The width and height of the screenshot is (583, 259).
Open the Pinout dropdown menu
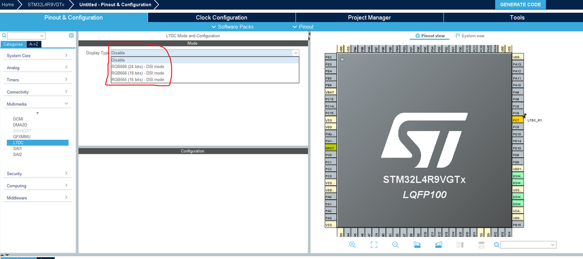coord(303,27)
